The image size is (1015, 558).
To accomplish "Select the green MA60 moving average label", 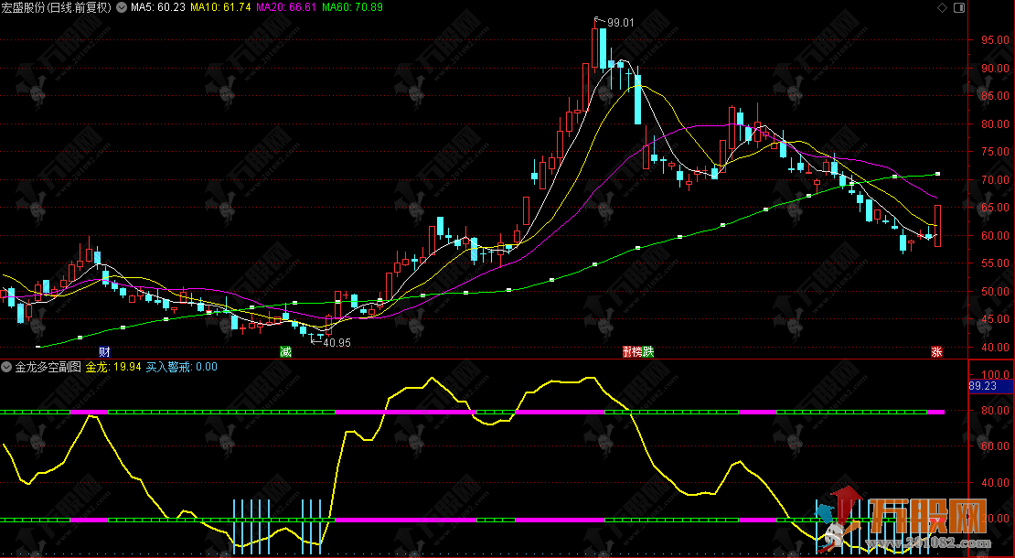I will (x=352, y=7).
